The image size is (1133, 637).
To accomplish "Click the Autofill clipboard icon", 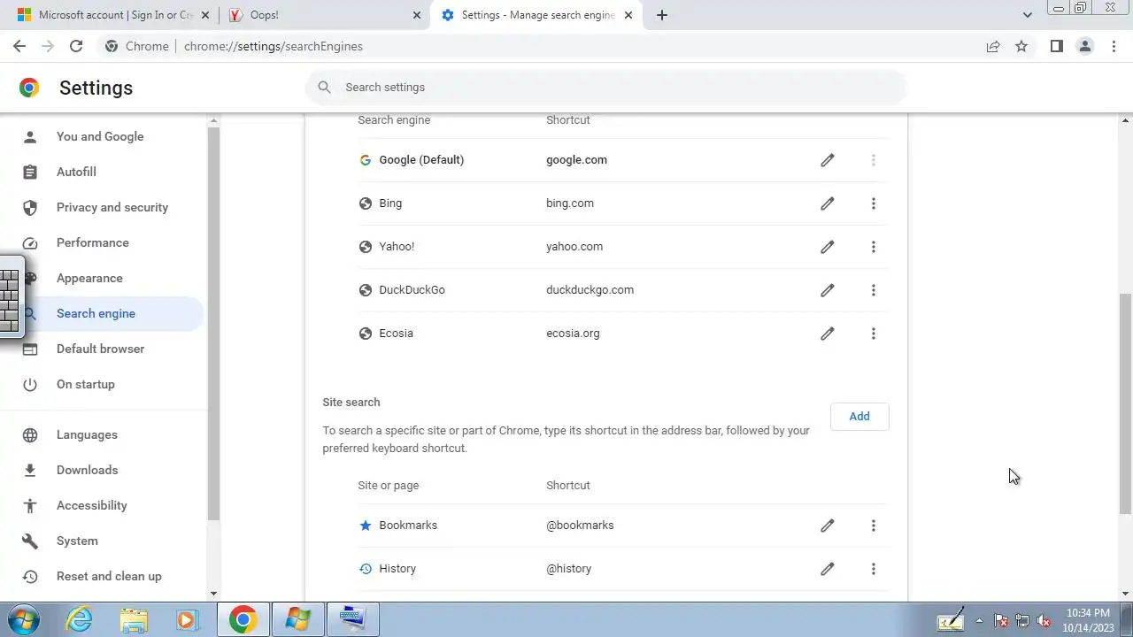I will tap(30, 172).
